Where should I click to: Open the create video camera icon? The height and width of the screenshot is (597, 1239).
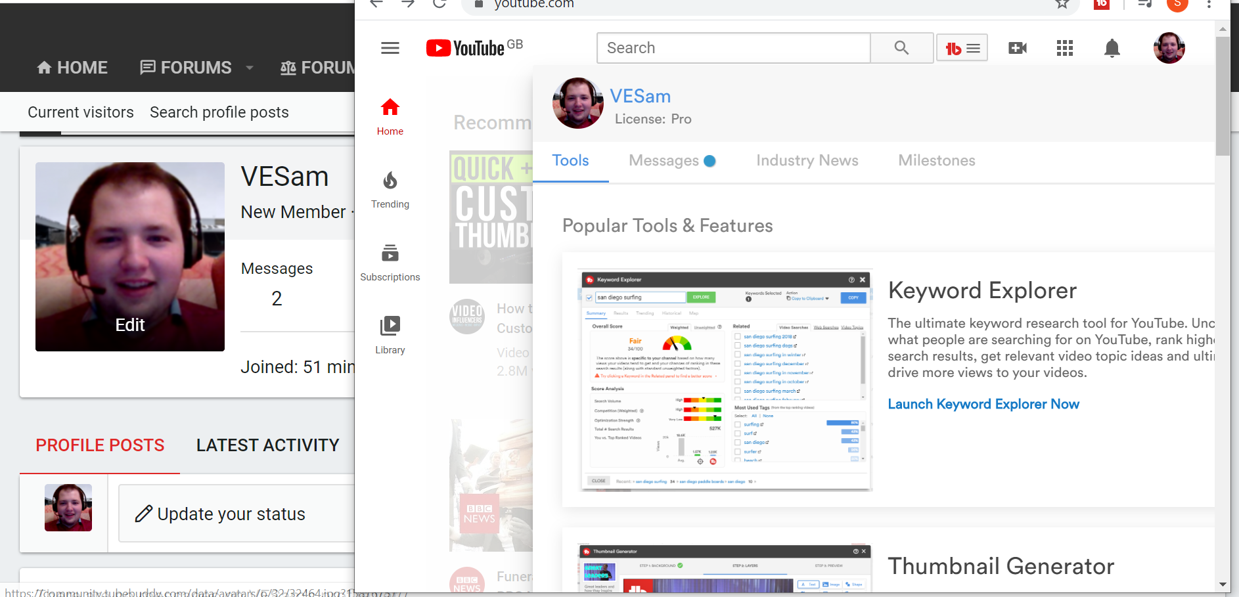pyautogui.click(x=1018, y=48)
